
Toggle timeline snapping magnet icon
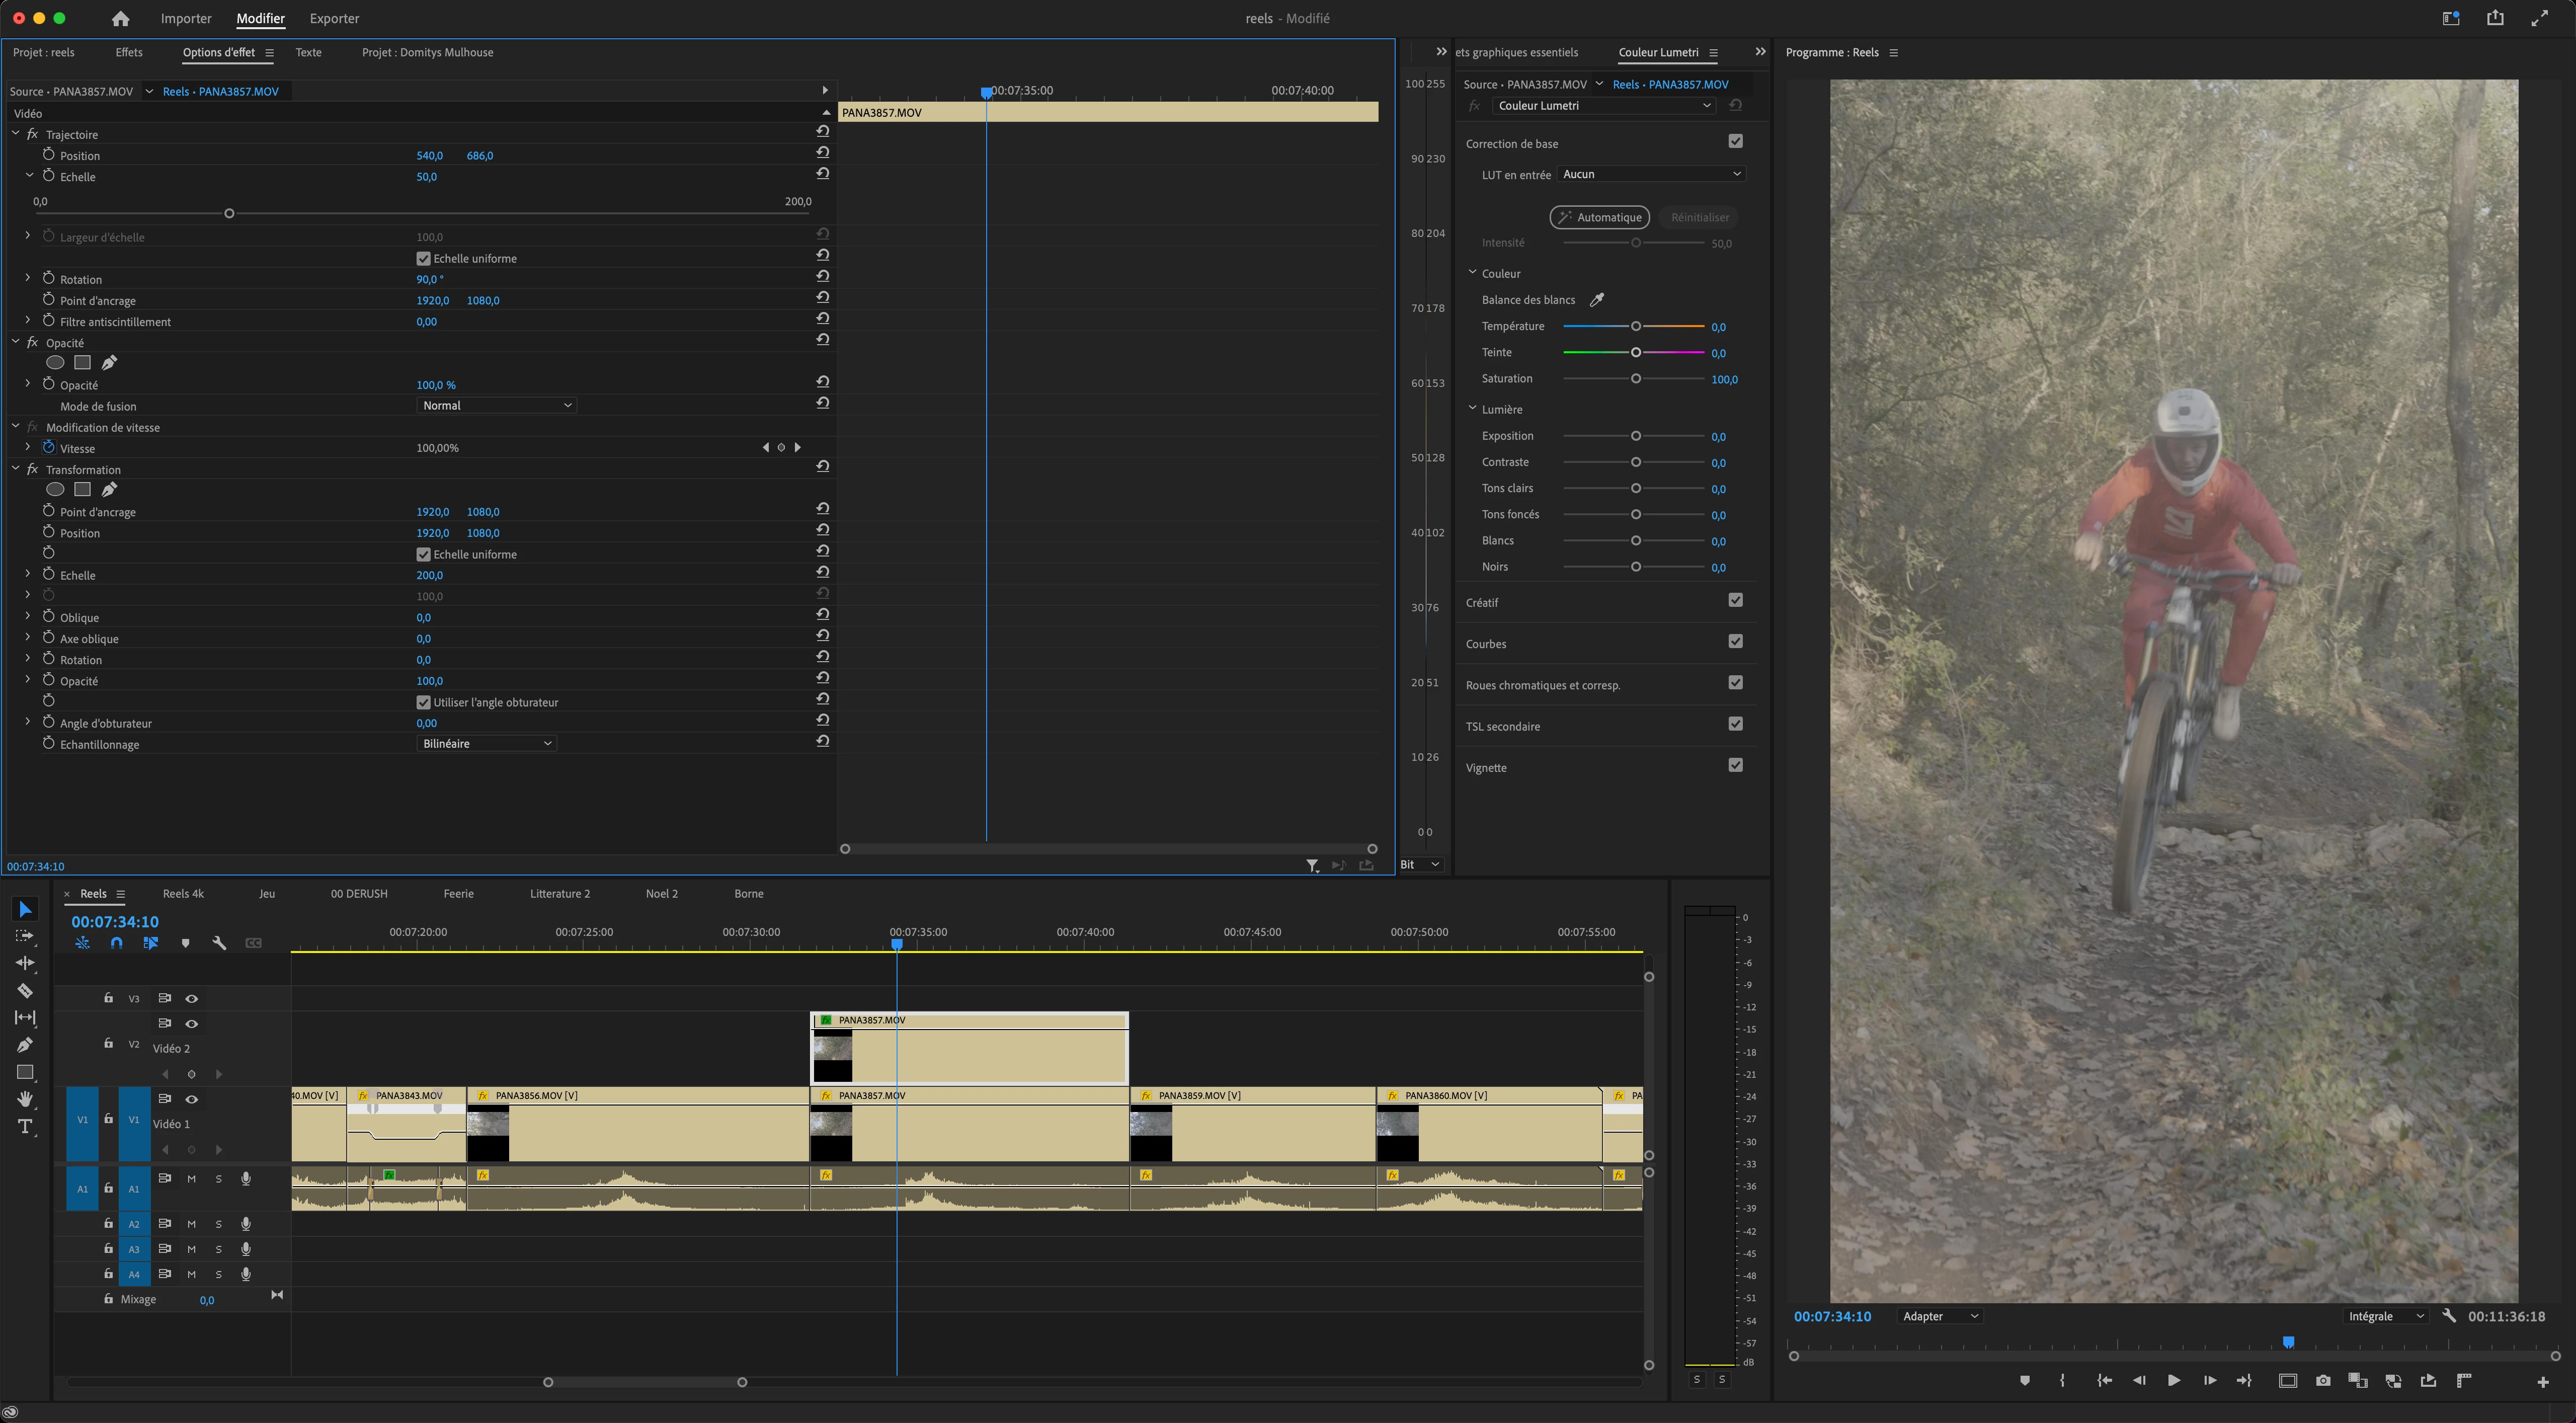[117, 943]
